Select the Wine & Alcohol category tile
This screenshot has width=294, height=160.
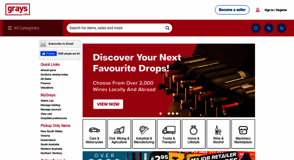(x=218, y=134)
